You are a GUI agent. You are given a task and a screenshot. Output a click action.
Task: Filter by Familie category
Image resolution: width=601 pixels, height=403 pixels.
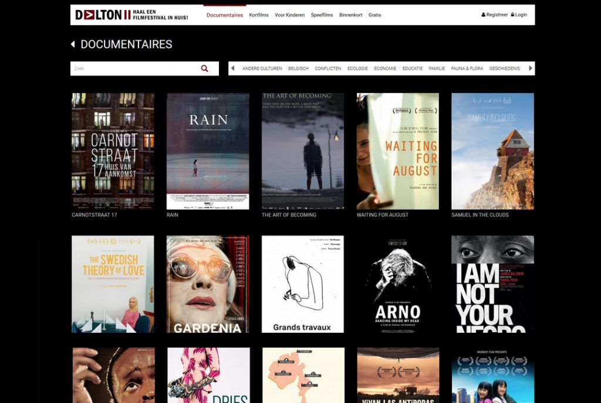[437, 69]
